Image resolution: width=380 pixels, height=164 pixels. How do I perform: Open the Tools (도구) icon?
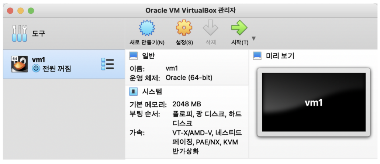tap(20, 33)
